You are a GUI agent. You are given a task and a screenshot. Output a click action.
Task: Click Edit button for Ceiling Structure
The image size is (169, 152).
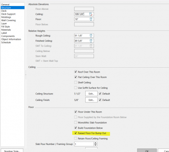point(91,94)
